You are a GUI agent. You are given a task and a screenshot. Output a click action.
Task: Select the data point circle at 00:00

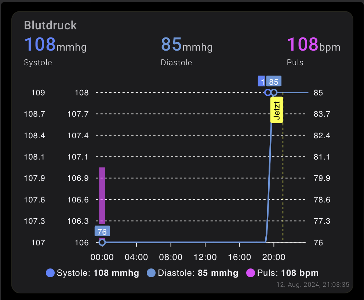[x=102, y=242]
